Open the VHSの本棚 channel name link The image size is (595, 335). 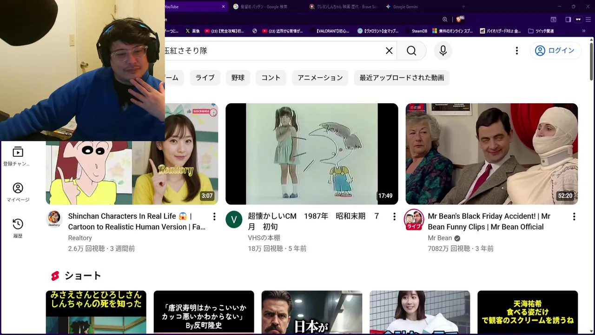tap(264, 238)
